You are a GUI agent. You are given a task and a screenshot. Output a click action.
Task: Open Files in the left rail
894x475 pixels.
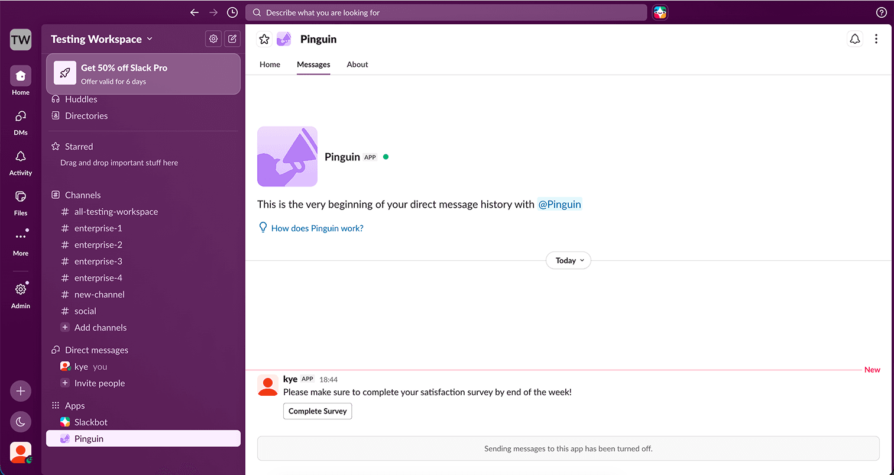[x=21, y=202]
